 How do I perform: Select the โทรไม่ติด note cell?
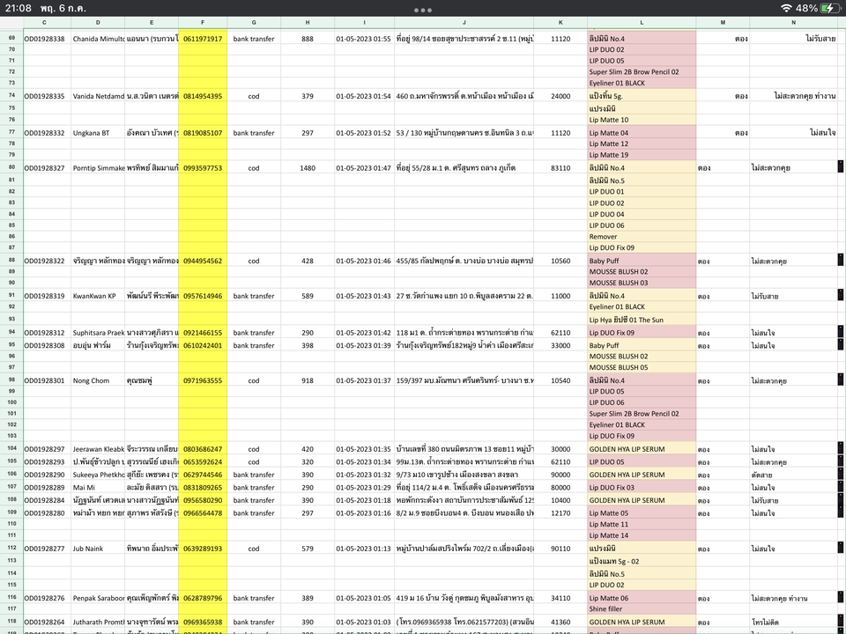(794, 623)
